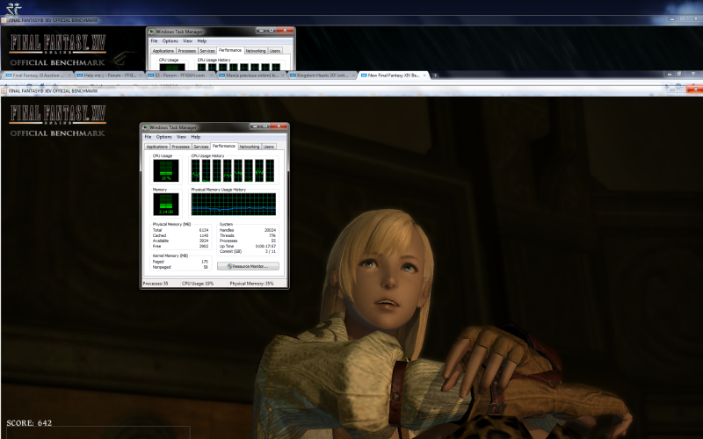The width and height of the screenshot is (703, 439).
Task: Select Performance tab in front Task Manager
Action: (x=224, y=146)
